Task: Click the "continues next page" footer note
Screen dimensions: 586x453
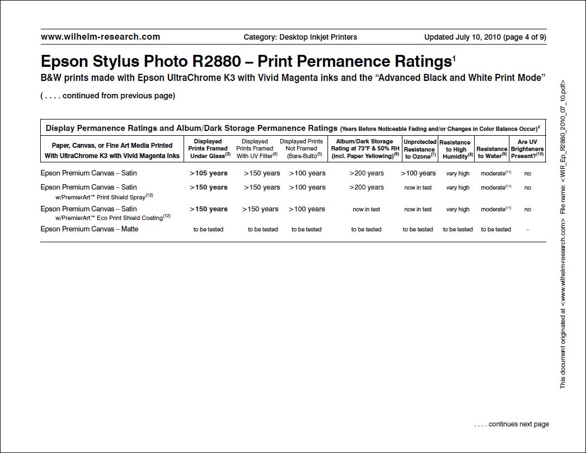Action: [512, 424]
